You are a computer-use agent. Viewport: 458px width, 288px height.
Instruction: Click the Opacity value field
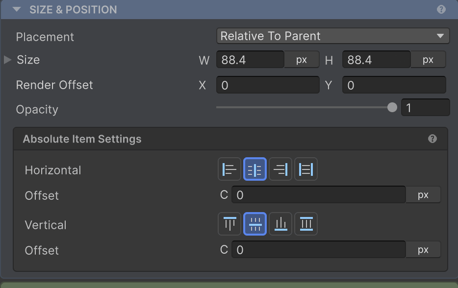point(426,107)
